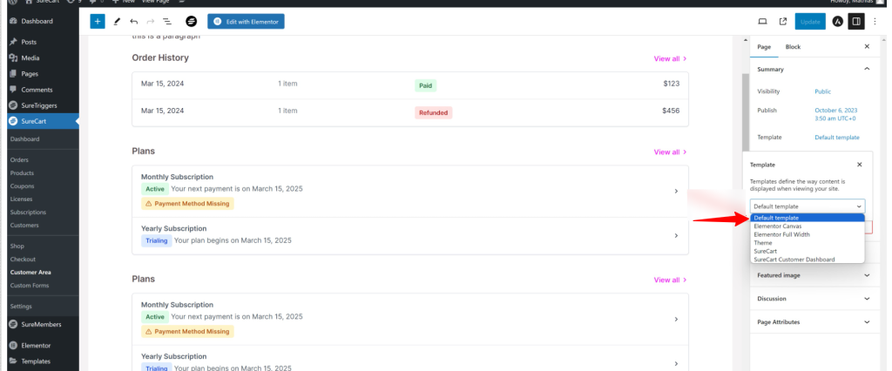Click the Spectra round icon in toolbar
The image size is (892, 371).
click(x=191, y=21)
